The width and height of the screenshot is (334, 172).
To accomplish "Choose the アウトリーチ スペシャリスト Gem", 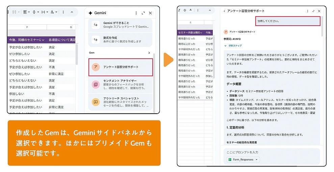I will click(121, 102).
